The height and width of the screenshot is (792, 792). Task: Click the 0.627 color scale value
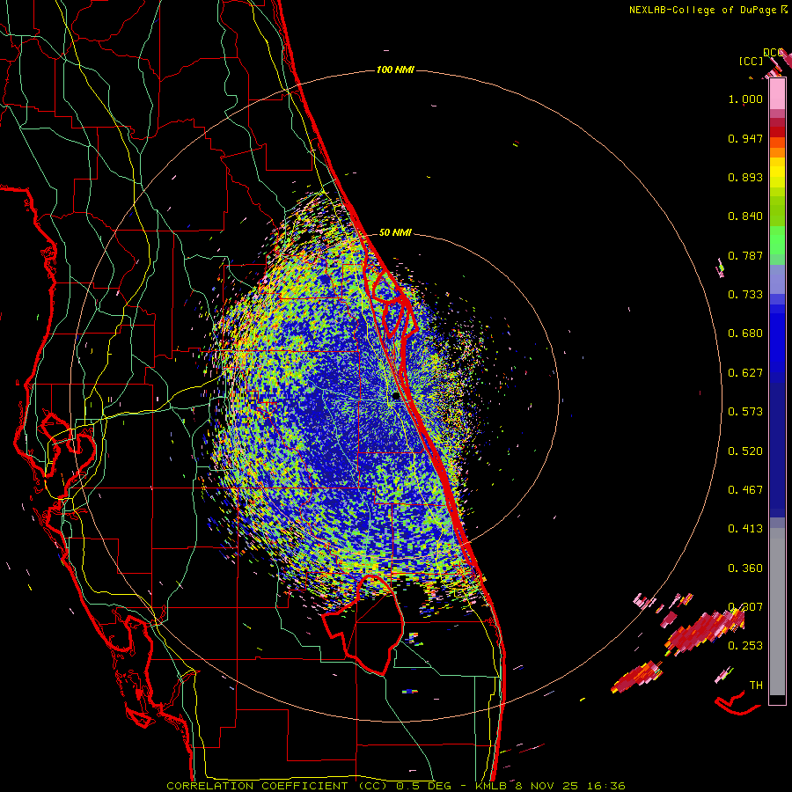pyautogui.click(x=745, y=373)
